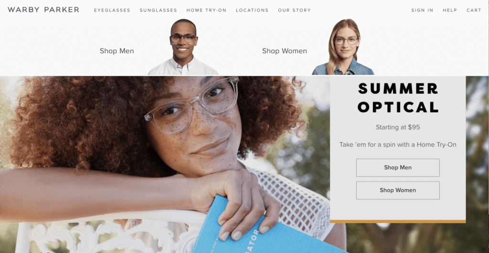Click the smiling man's portrait photo
Screen dimensions: 489x253
pos(183,47)
